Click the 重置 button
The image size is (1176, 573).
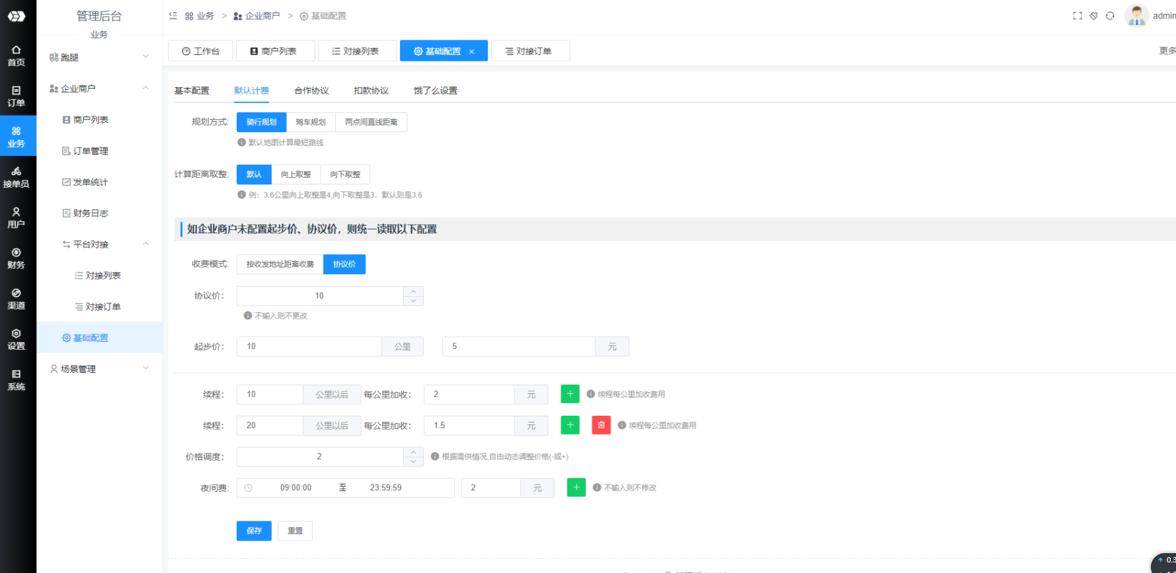[x=295, y=531]
